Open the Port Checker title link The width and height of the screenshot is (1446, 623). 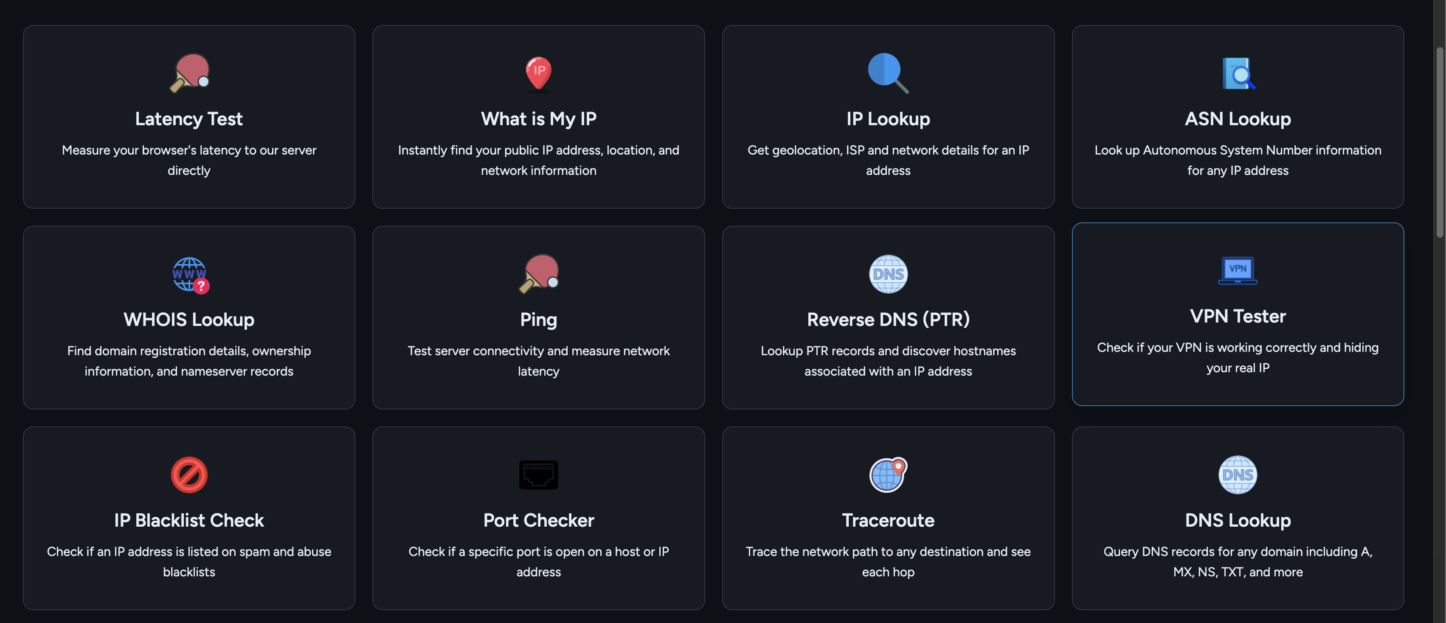[538, 520]
